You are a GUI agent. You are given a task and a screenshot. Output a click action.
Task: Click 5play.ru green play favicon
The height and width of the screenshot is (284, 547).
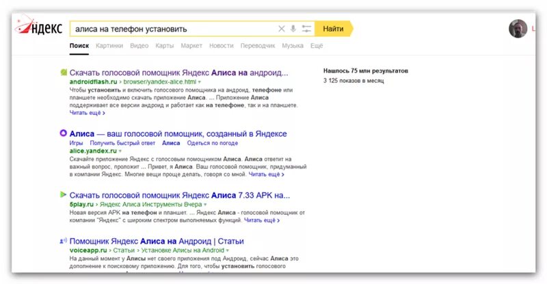[63, 194]
